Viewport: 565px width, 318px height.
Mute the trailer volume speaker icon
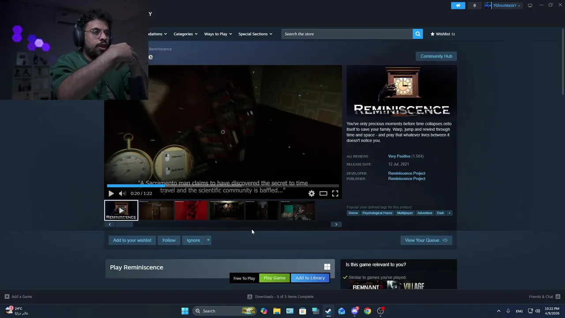pyautogui.click(x=122, y=193)
